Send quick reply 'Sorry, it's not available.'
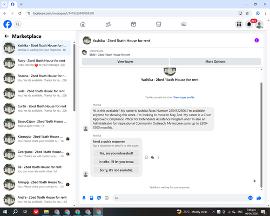270x216 pixels. (x=116, y=170)
